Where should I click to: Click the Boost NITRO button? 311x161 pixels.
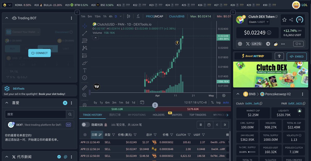(x=253, y=56)
